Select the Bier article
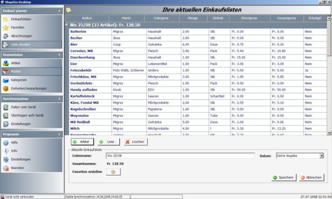 click(x=74, y=44)
